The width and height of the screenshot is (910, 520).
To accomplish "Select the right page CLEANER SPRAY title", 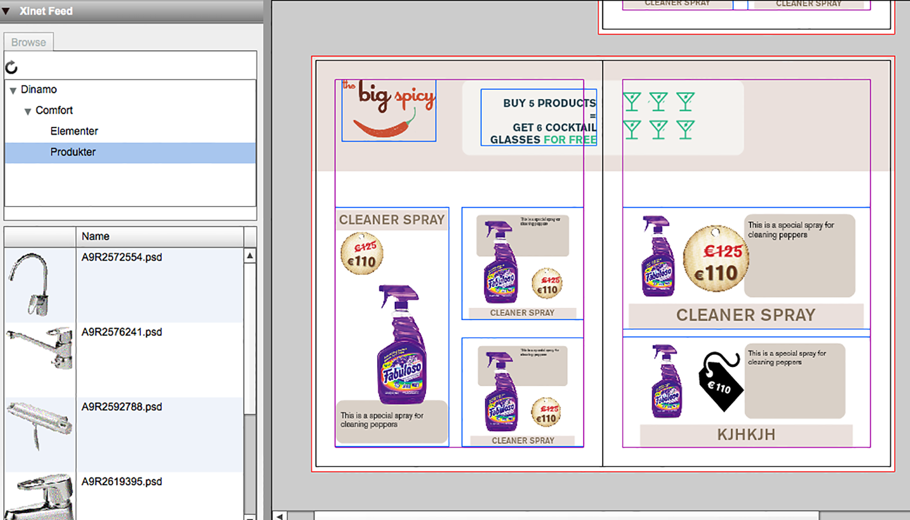I will point(746,315).
